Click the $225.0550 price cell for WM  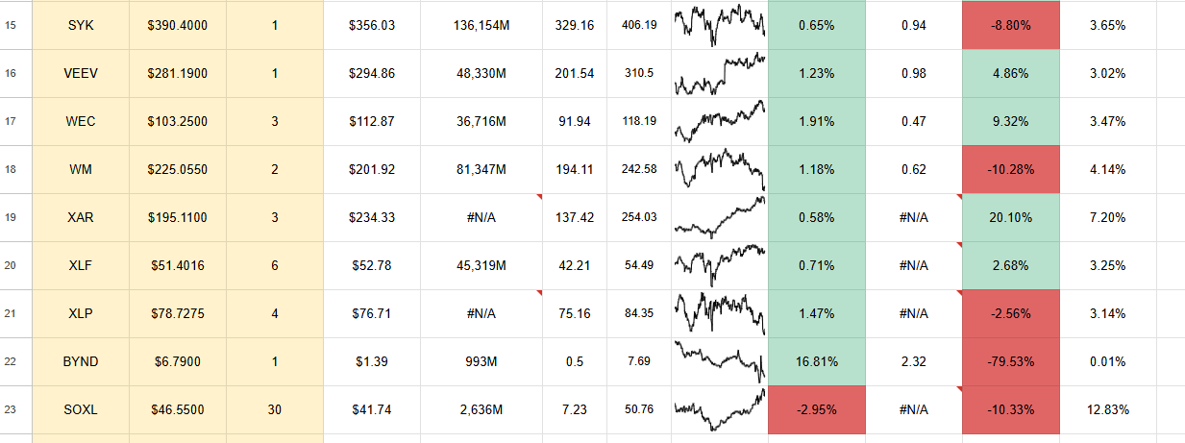(178, 170)
